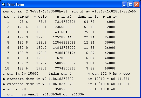
Task: Select v target value 78.6
Action: (24, 22)
